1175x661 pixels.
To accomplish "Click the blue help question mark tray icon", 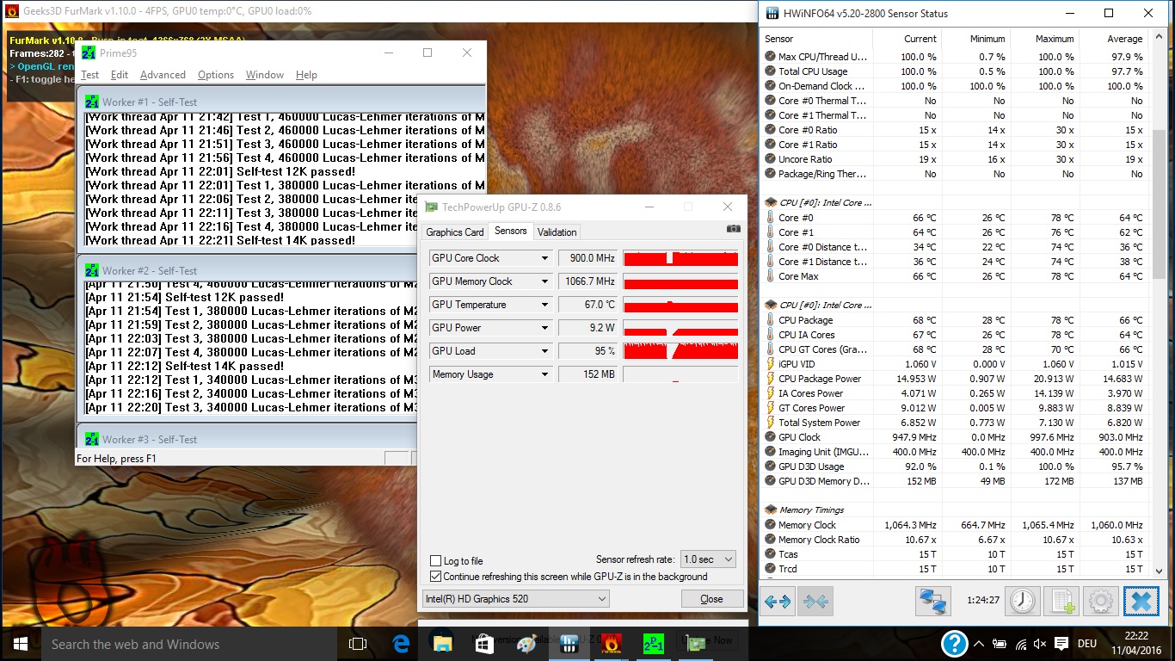I will coord(954,644).
